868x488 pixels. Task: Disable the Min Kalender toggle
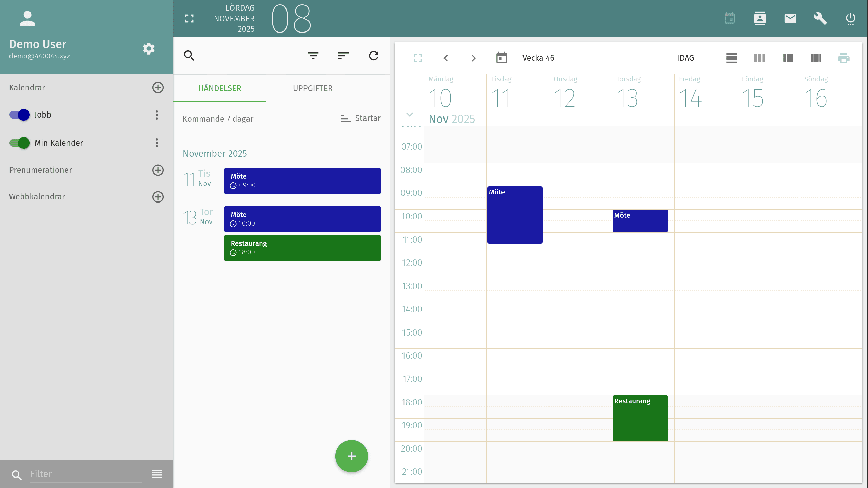click(x=20, y=143)
